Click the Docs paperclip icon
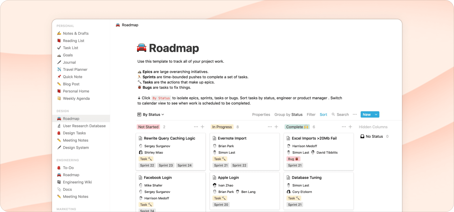This screenshot has width=454, height=212. pyautogui.click(x=59, y=189)
